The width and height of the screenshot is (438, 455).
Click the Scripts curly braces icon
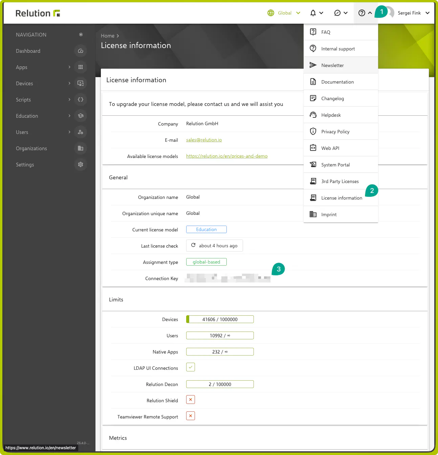click(81, 99)
